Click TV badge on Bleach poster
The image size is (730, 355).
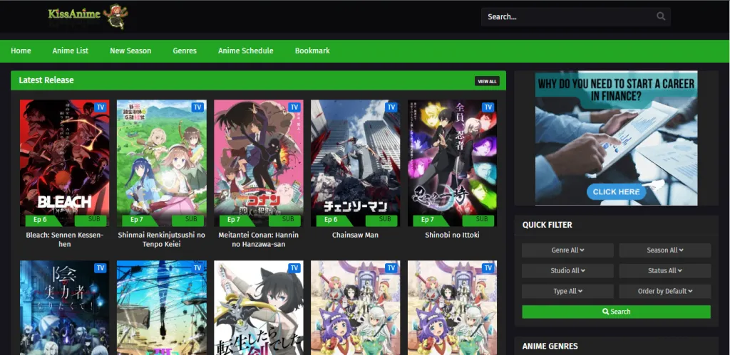point(101,107)
